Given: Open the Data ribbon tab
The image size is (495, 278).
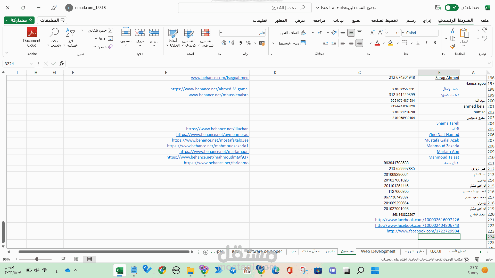Looking at the screenshot, I should [338, 20].
